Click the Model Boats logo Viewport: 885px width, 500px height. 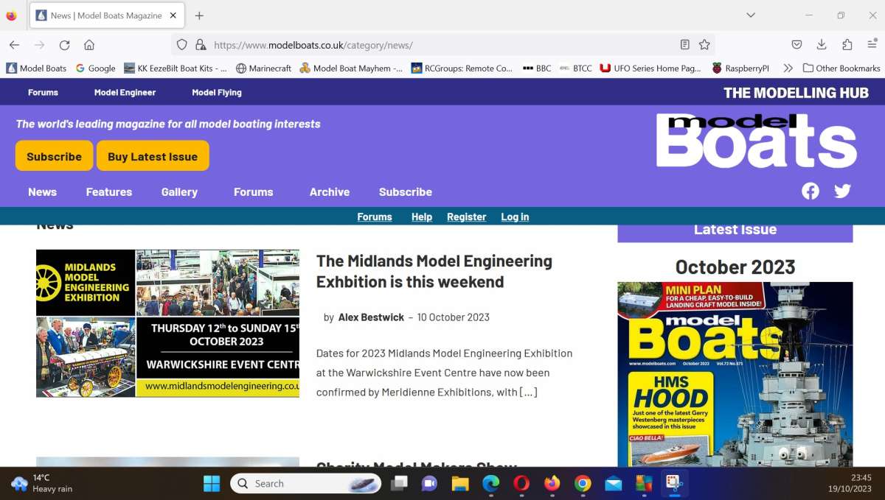[x=757, y=141]
